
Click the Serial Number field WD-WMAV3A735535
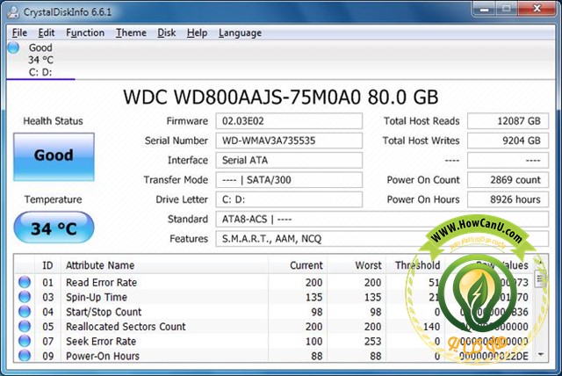[289, 141]
